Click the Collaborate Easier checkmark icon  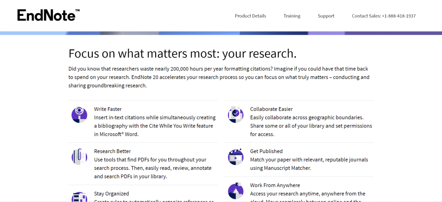pos(236,115)
